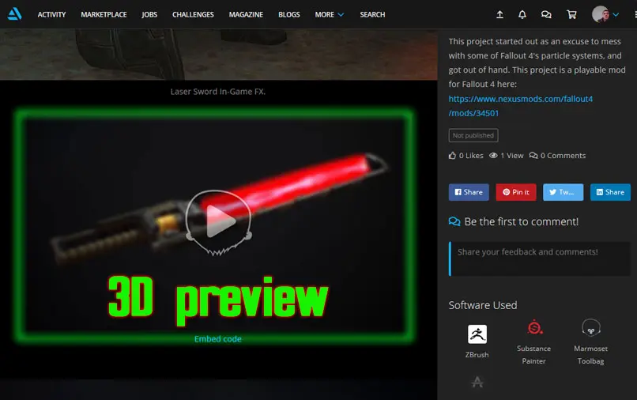Select the ZBrush software icon
Screen dimensions: 637x400
tap(477, 334)
